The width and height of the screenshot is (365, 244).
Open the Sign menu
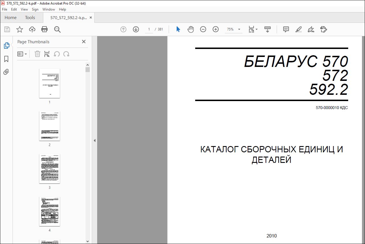point(35,9)
